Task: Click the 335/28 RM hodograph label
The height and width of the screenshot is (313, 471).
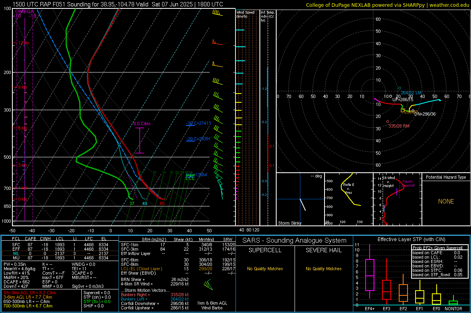Action: click(x=399, y=126)
